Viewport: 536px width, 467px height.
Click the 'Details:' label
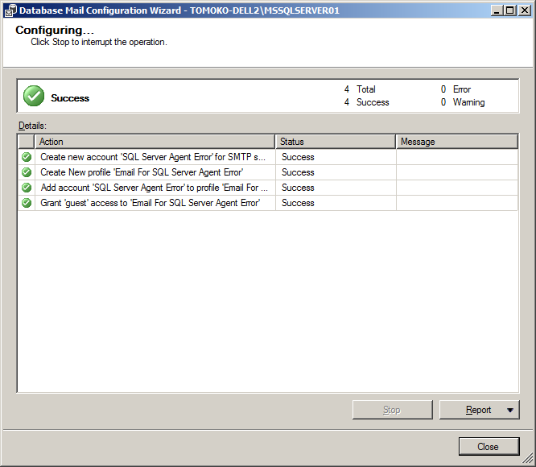pyautogui.click(x=32, y=126)
